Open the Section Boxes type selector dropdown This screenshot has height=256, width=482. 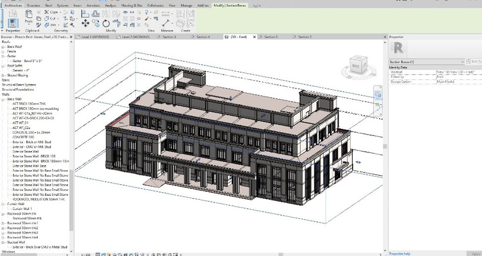pyautogui.click(x=463, y=62)
